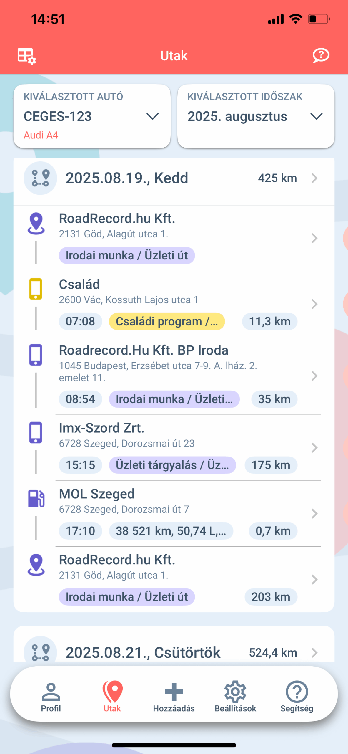Screen dimensions: 348x754
Task: Tap the yellow phone icon next to Család
Action: pyautogui.click(x=36, y=289)
